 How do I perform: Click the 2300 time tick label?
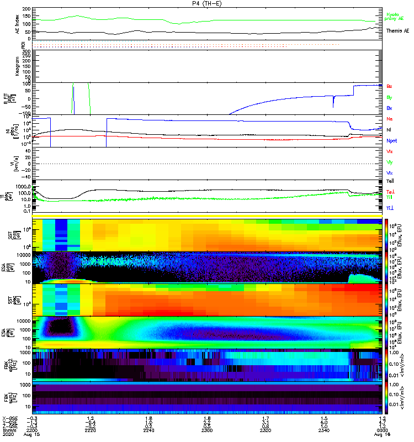point(207,428)
